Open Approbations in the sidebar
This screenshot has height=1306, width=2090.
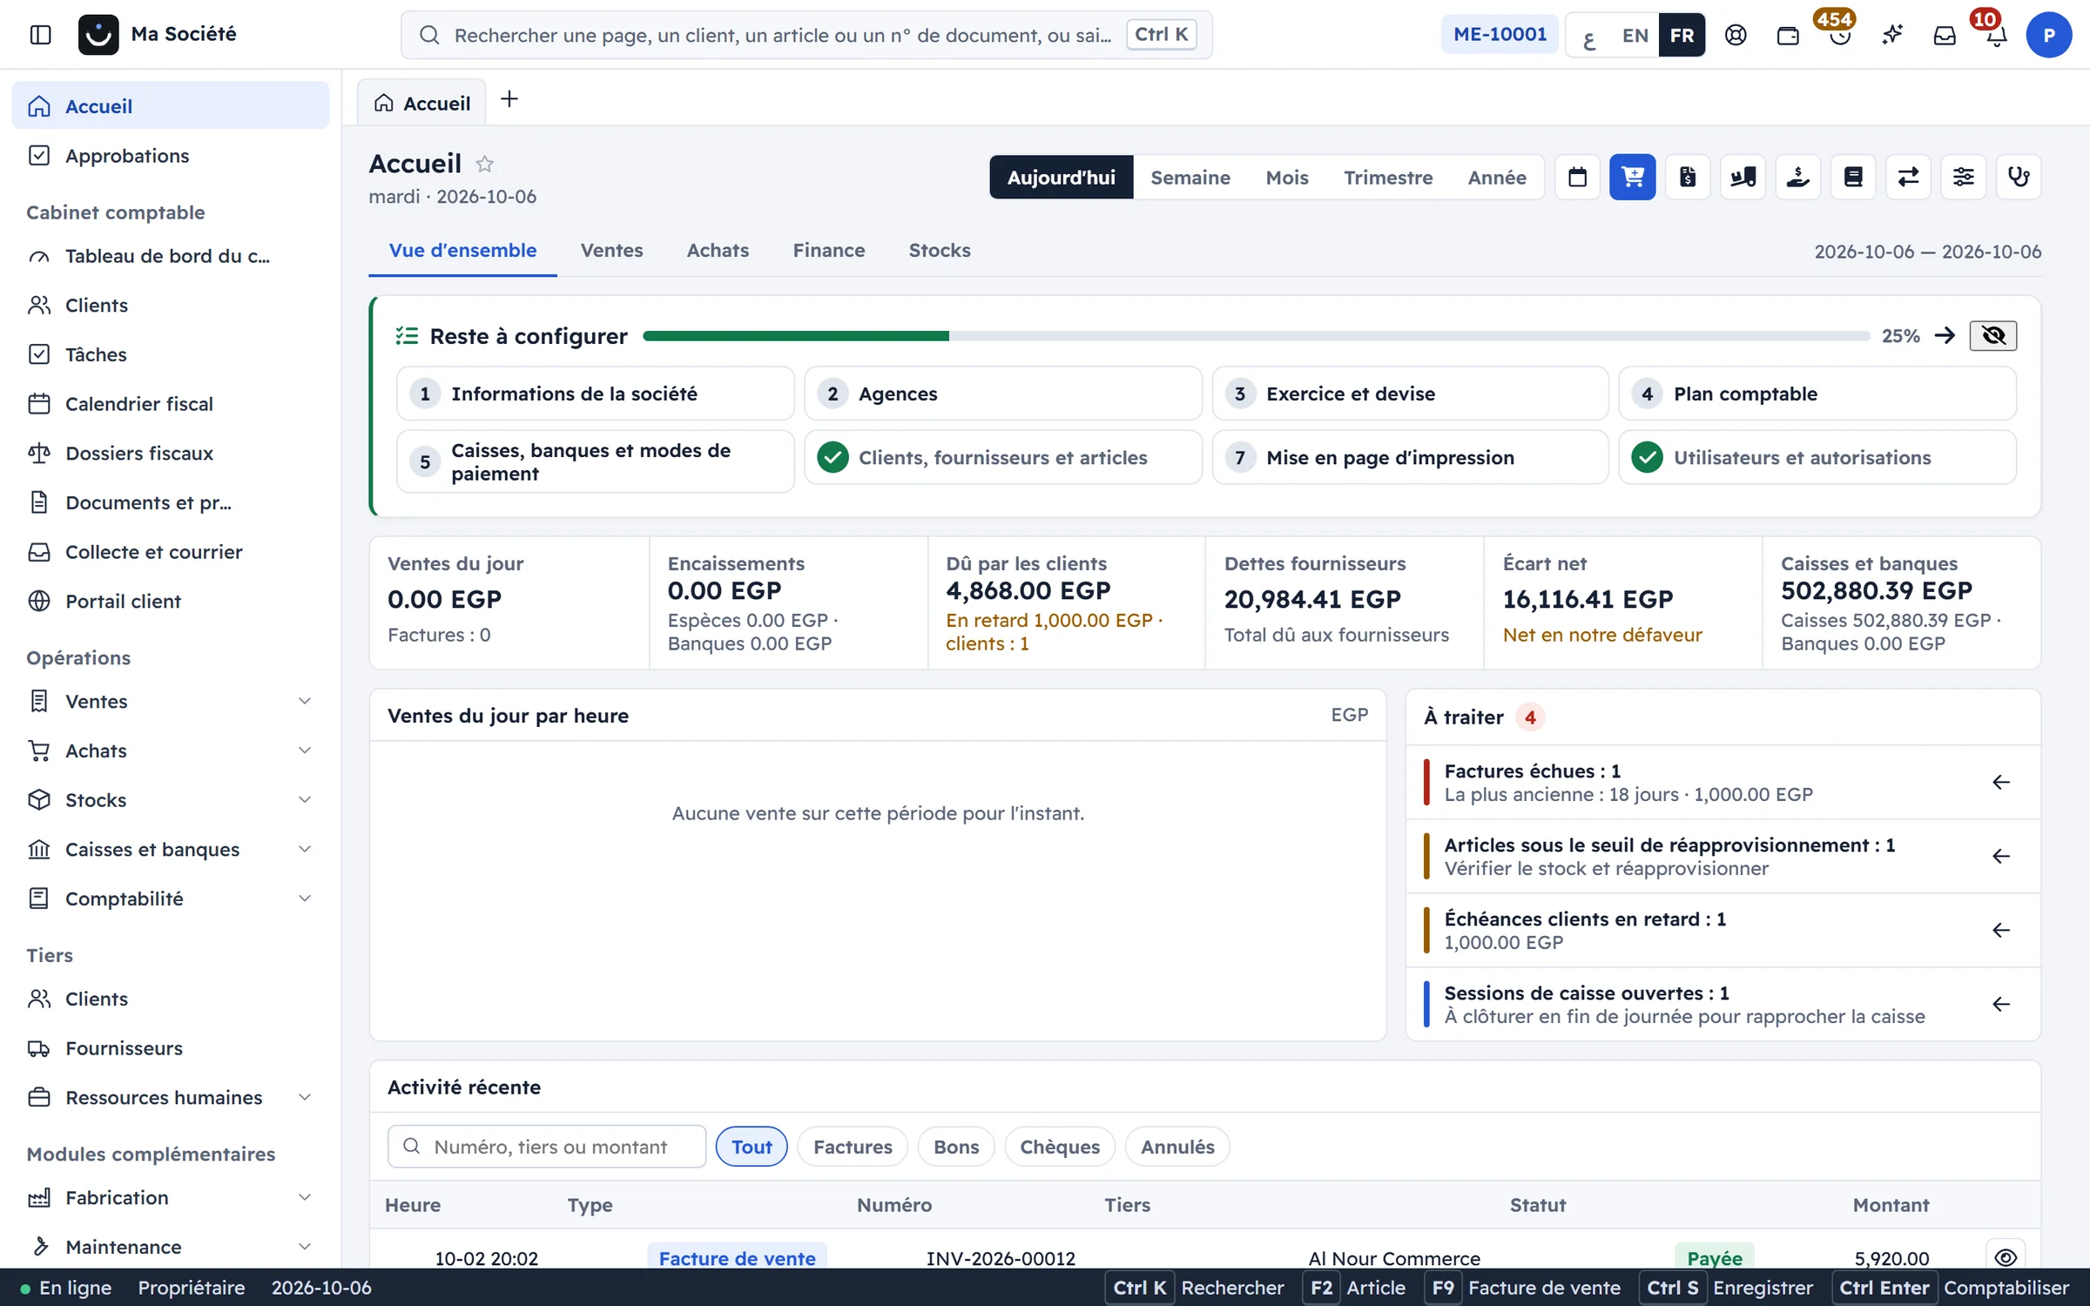click(170, 156)
